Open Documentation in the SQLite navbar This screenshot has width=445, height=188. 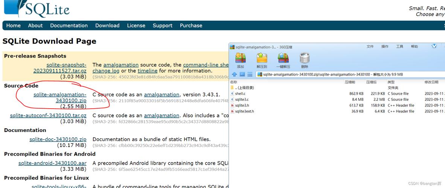[69, 26]
